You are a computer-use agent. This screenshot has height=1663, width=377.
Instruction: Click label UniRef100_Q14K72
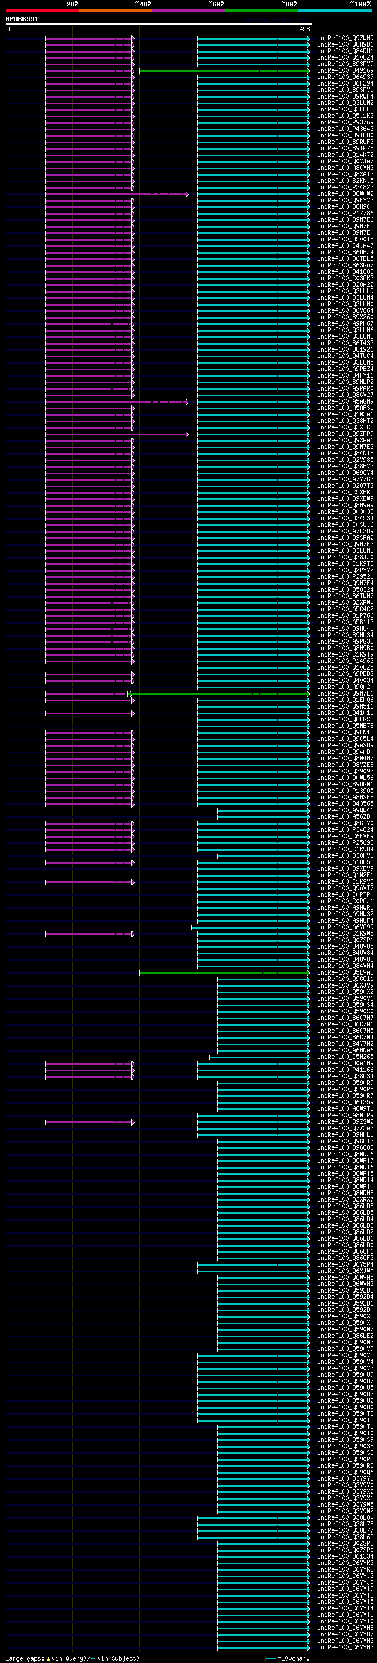tap(345, 155)
